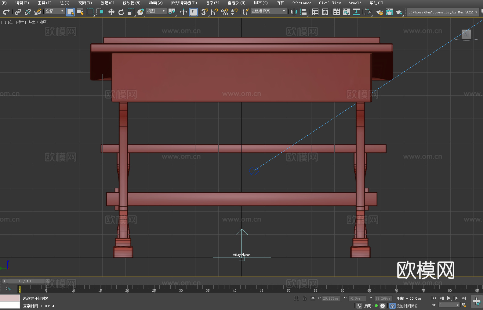Select the Link (Select and Link) tool
Image resolution: width=483 pixels, height=310 pixels.
tap(18, 12)
